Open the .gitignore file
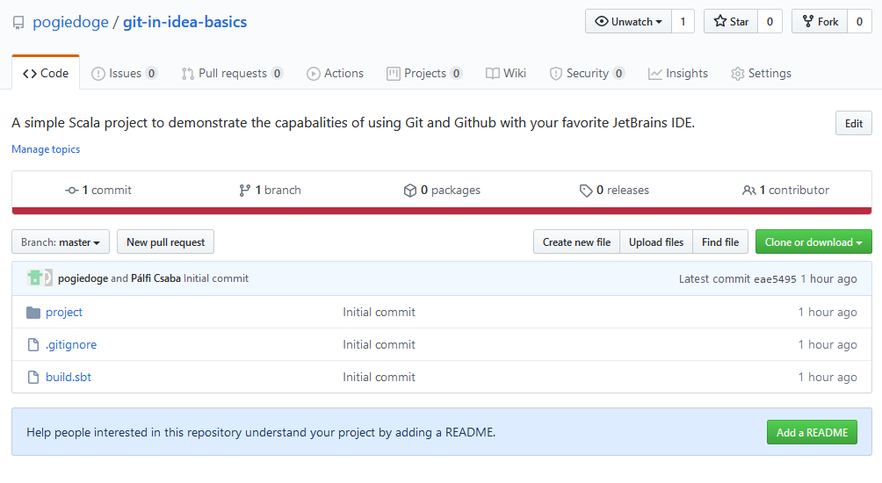 pos(71,344)
